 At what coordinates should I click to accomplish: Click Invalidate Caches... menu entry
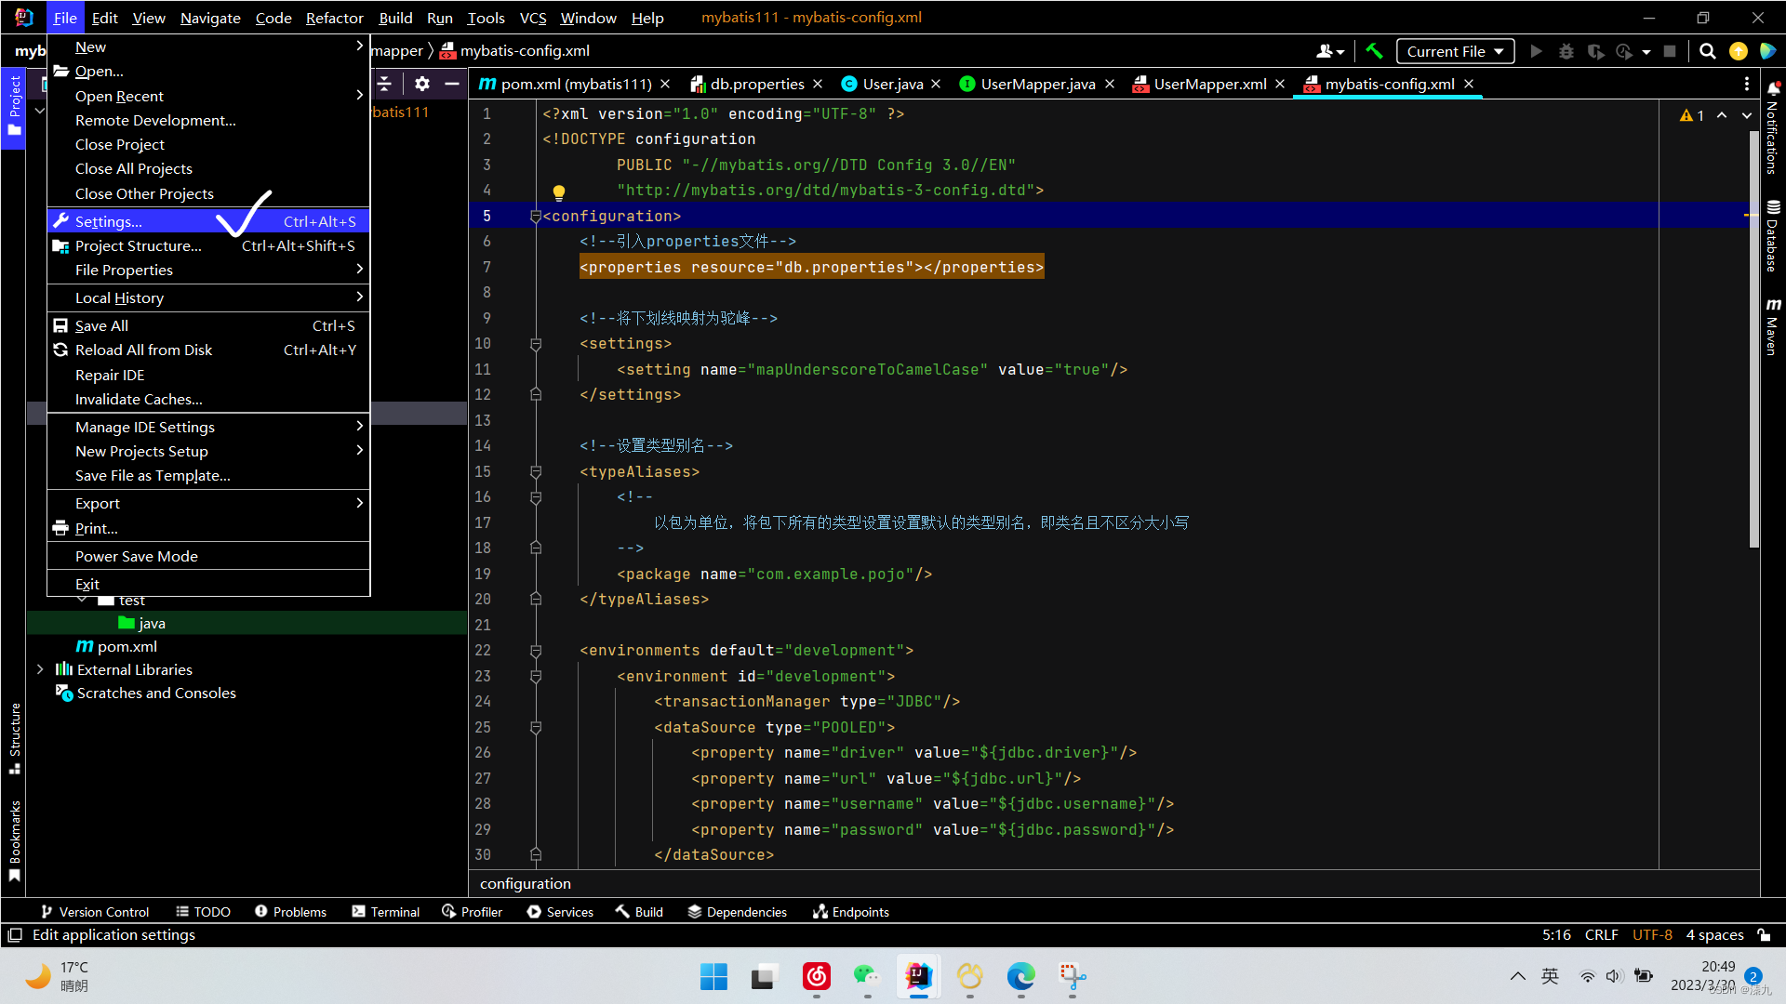pos(139,399)
